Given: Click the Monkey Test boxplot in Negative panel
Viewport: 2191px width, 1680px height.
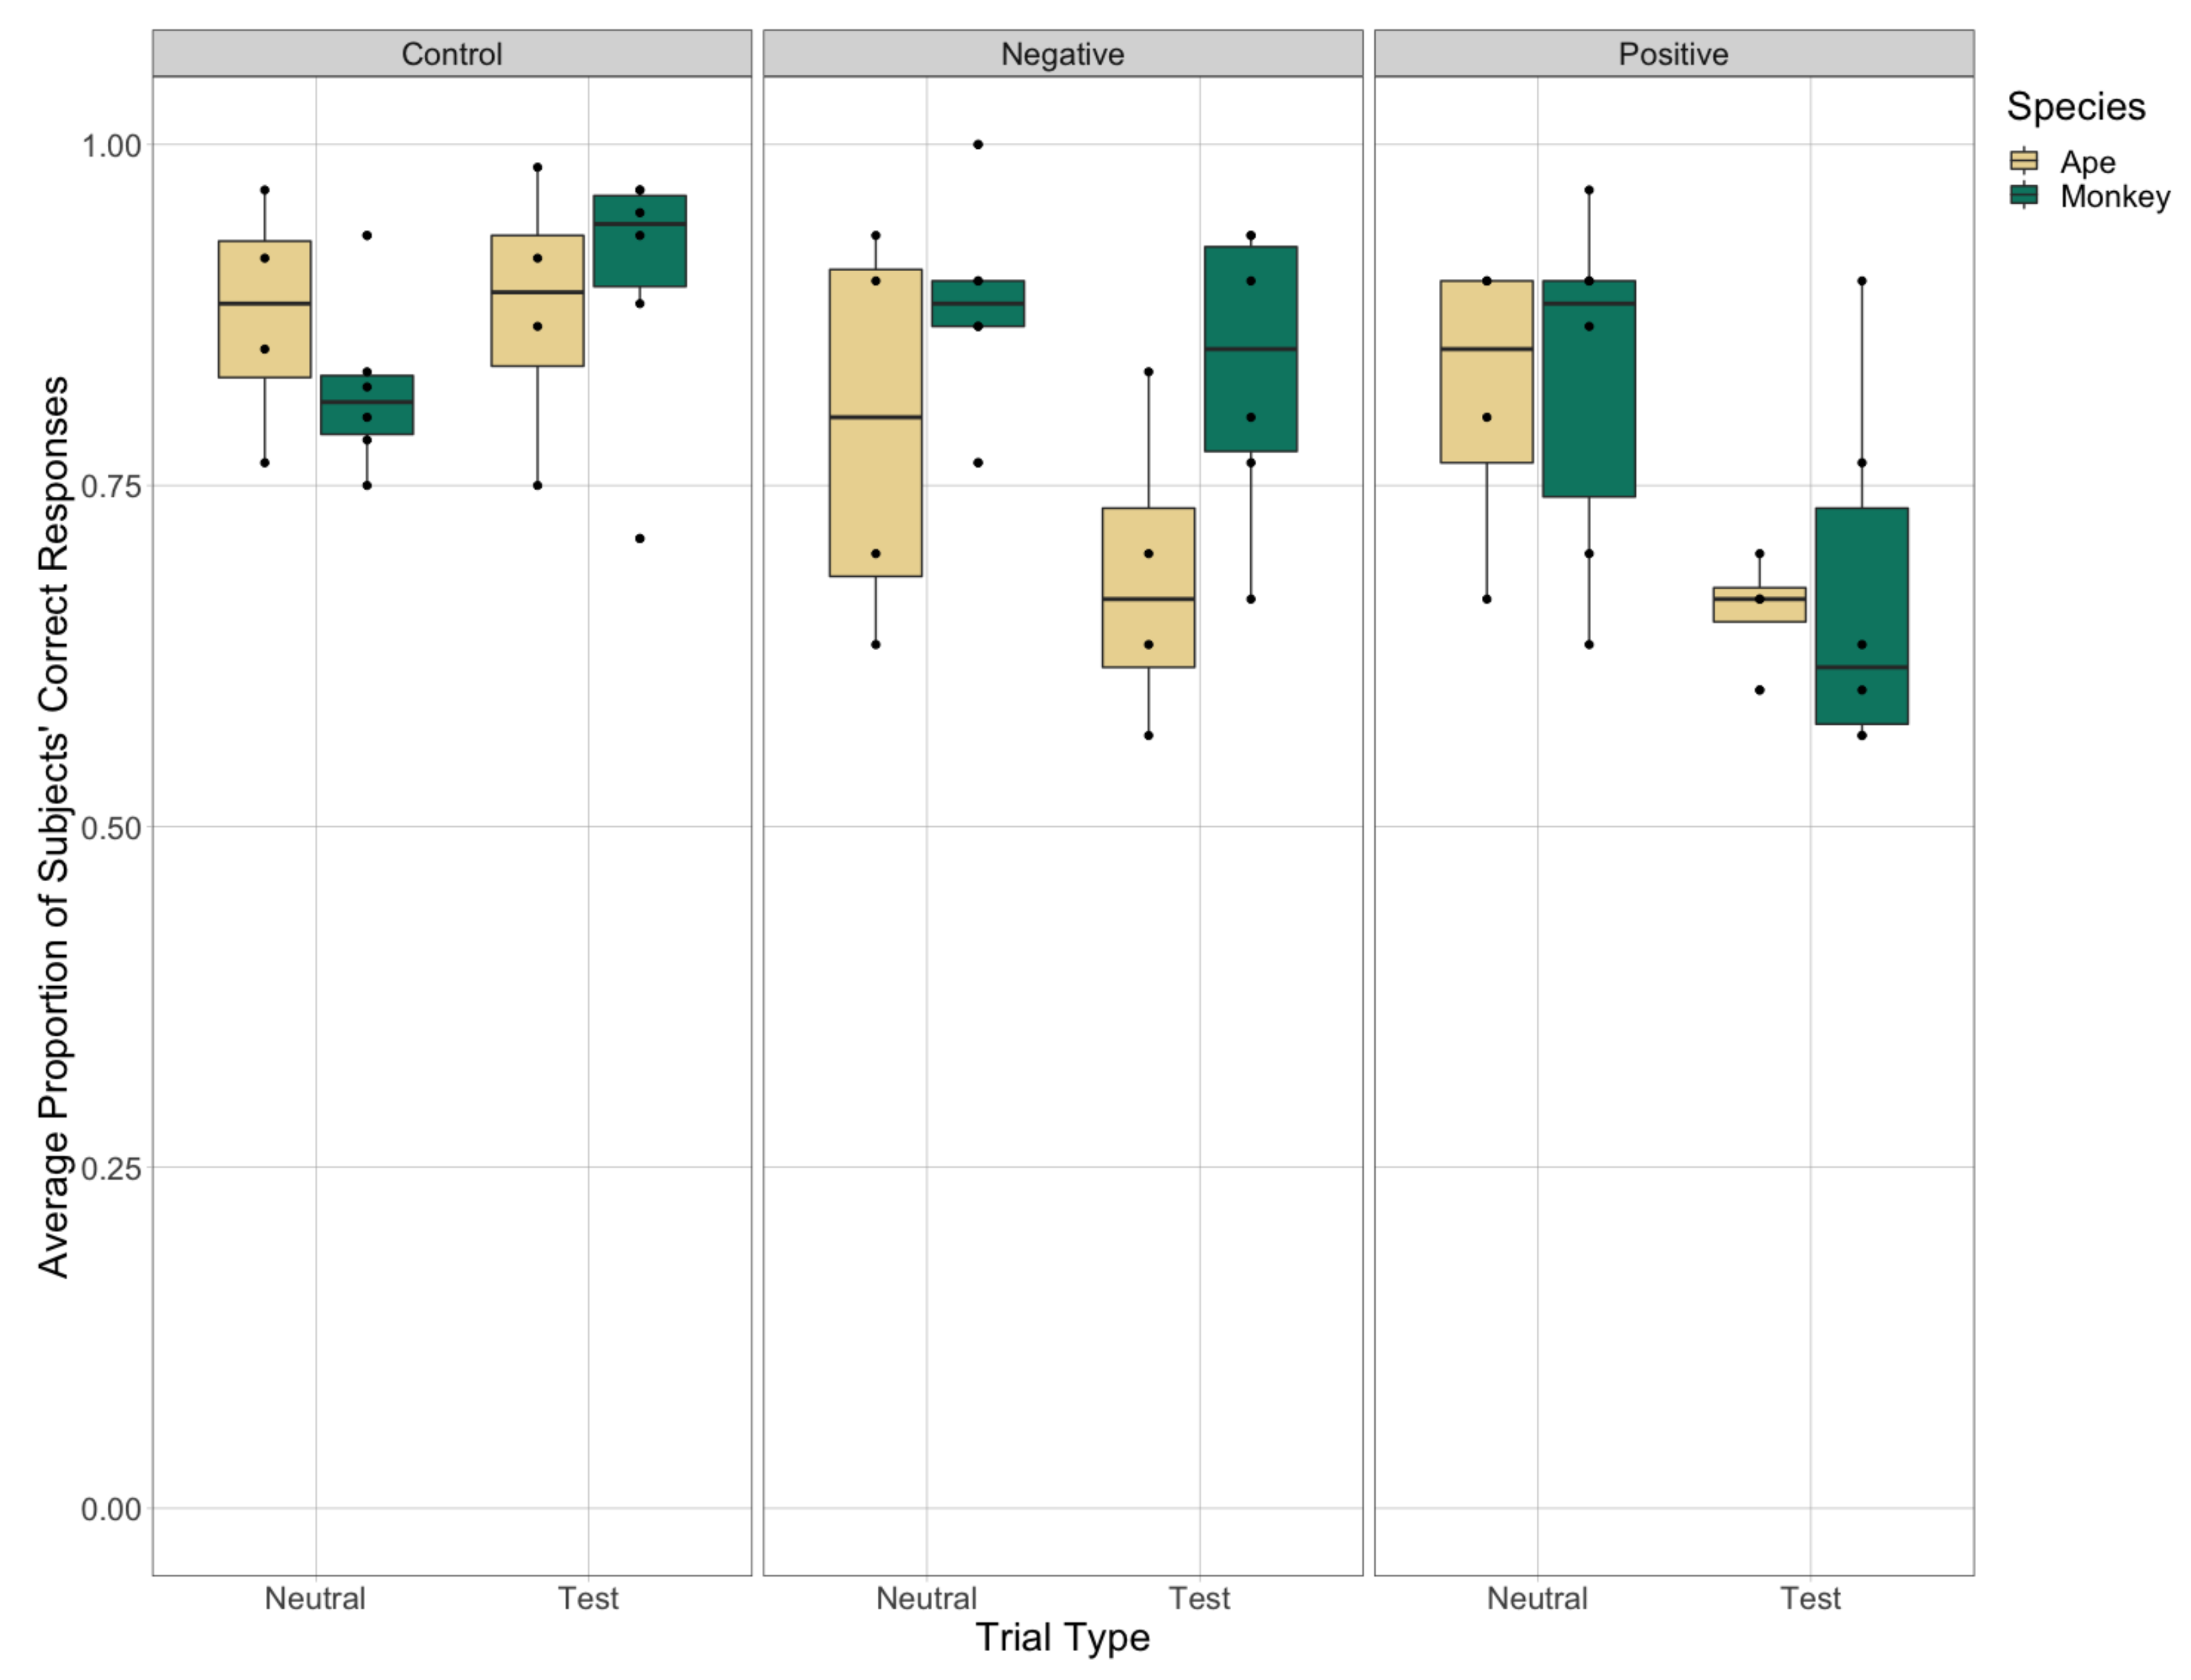Looking at the screenshot, I should (1251, 349).
